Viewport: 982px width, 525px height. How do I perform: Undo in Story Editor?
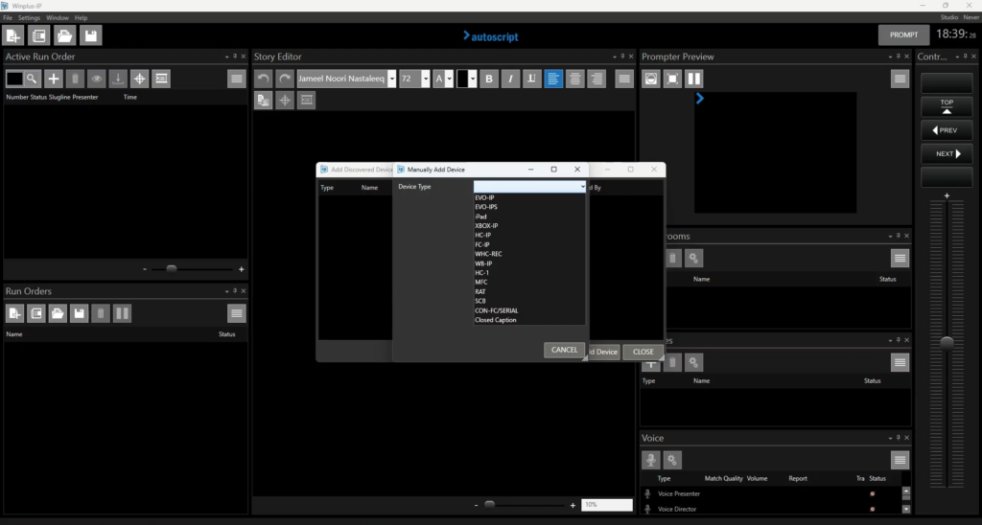264,79
